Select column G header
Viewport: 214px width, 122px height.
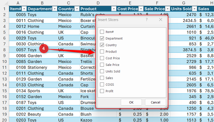pos(184,3)
